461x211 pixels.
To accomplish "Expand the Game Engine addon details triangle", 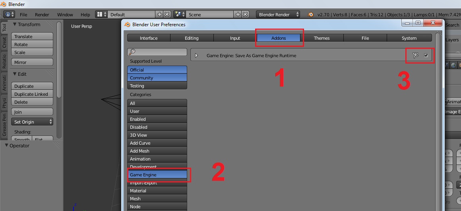I will click(x=196, y=55).
